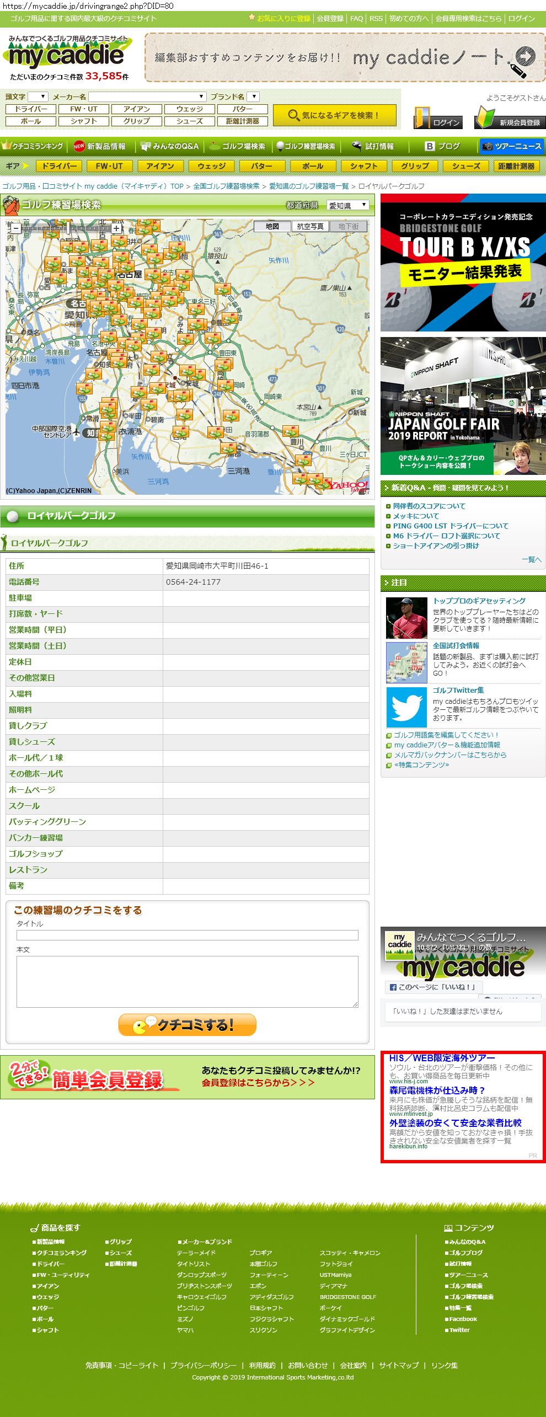546x1417 pixels.
Task: Select Driver in green gear bar
Action: [59, 166]
